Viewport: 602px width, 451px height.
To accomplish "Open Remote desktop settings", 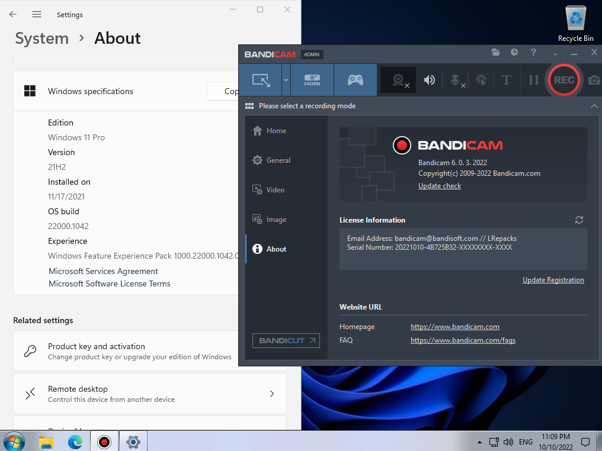I will [150, 394].
